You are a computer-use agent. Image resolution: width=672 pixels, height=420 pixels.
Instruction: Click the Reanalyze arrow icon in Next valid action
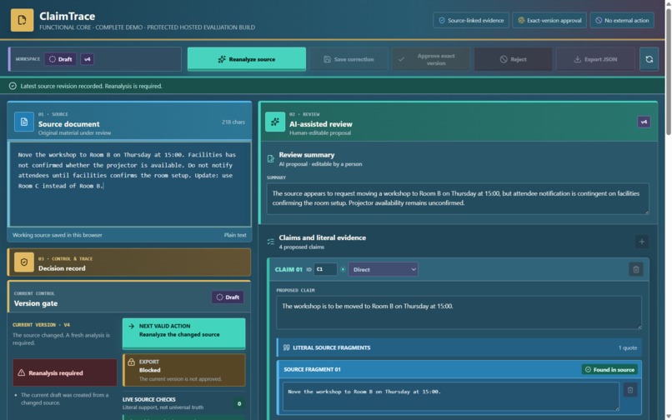point(131,326)
